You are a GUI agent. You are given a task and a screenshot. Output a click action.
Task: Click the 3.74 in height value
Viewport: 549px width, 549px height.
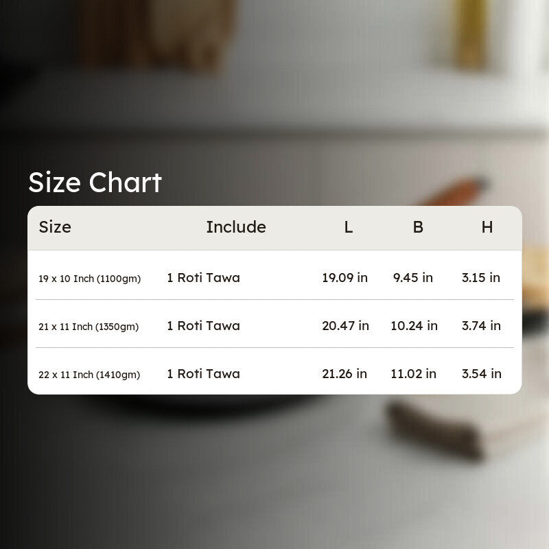point(482,326)
